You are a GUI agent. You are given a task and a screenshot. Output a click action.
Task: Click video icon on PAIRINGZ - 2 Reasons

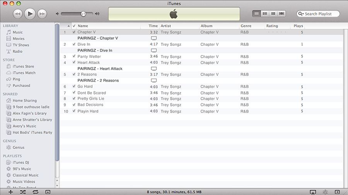154,81
